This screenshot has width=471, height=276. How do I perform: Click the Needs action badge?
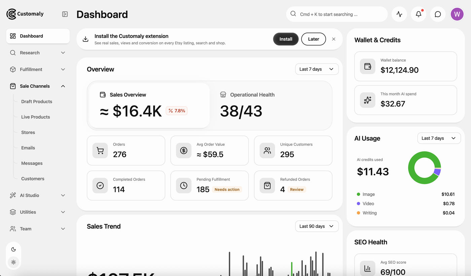pyautogui.click(x=227, y=190)
